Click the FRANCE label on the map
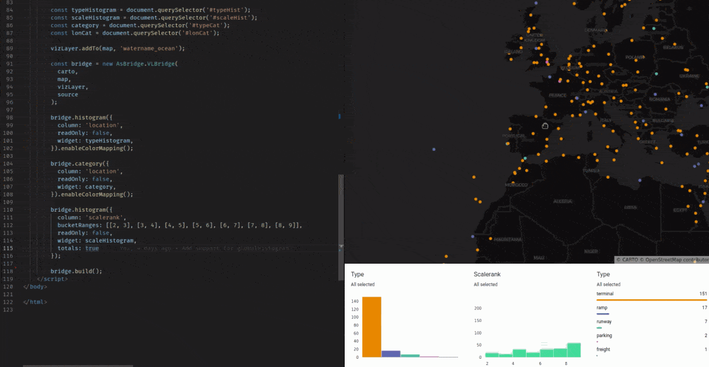 pyautogui.click(x=558, y=95)
